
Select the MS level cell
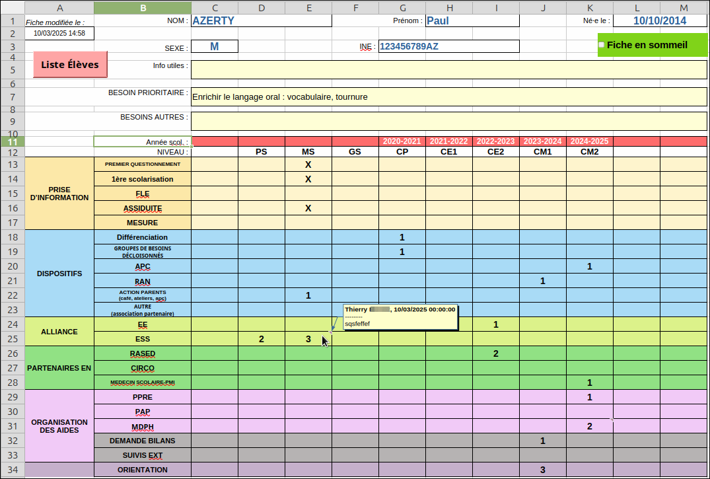click(x=308, y=152)
